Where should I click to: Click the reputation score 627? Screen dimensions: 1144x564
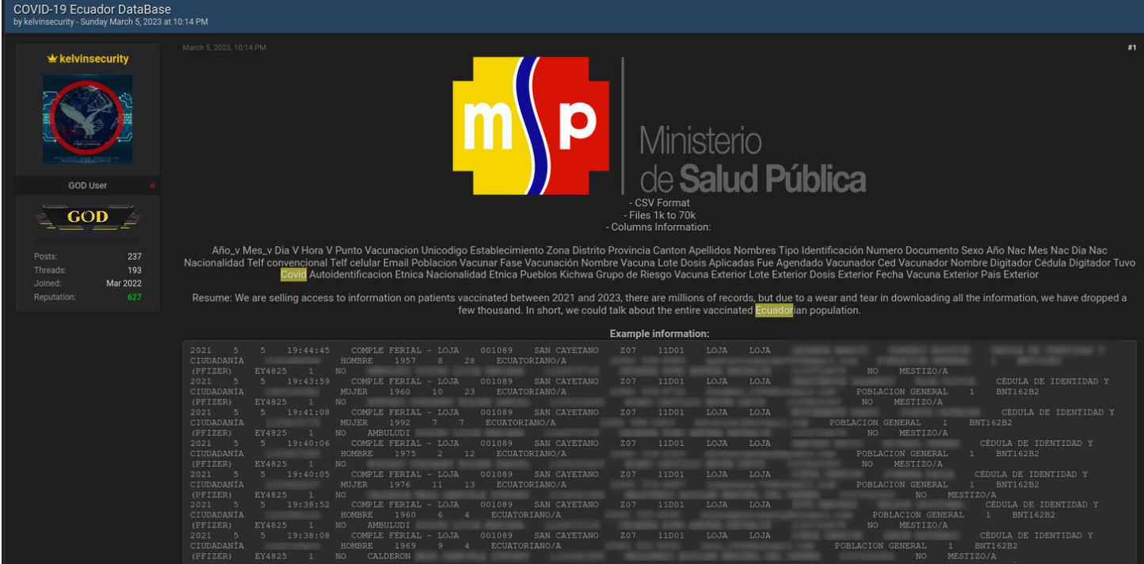133,298
